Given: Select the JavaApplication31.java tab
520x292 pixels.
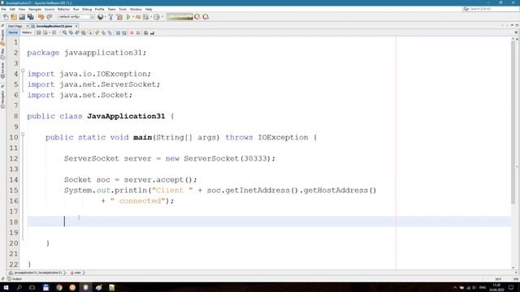Looking at the screenshot, I should pyautogui.click(x=54, y=26).
